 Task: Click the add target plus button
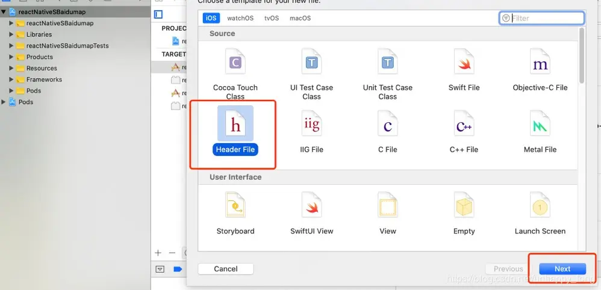158,253
